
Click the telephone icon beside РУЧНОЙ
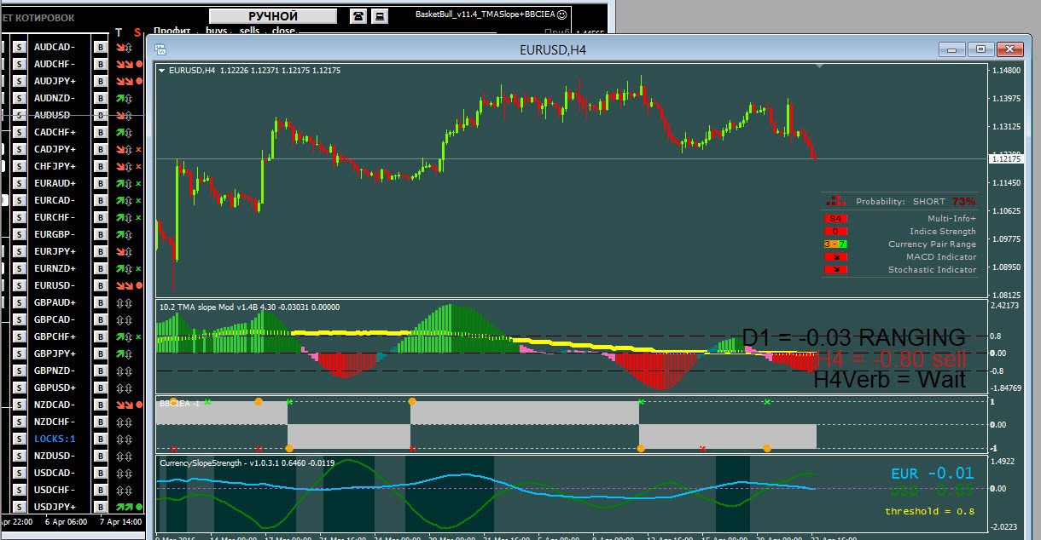pos(358,16)
